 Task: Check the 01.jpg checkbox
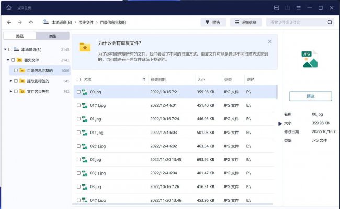[x=78, y=119]
